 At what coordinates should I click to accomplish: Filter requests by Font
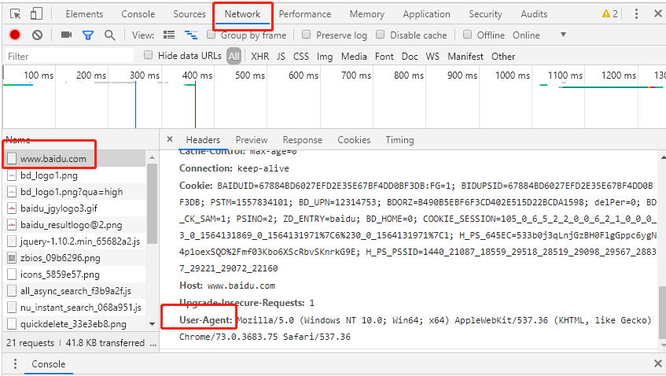point(384,56)
